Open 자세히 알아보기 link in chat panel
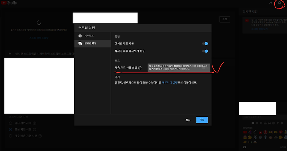 click(259, 29)
